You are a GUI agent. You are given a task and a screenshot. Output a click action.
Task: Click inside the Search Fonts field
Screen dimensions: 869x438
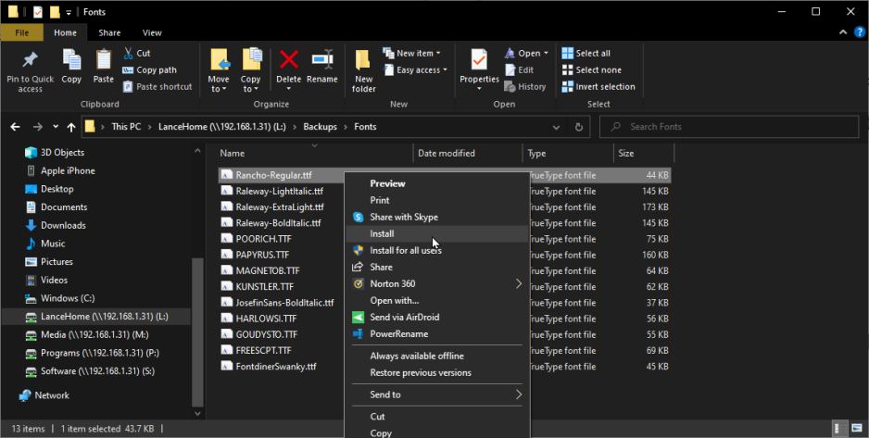tap(729, 127)
